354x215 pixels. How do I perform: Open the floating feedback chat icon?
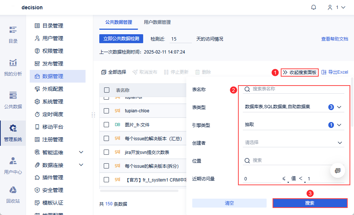click(x=338, y=170)
